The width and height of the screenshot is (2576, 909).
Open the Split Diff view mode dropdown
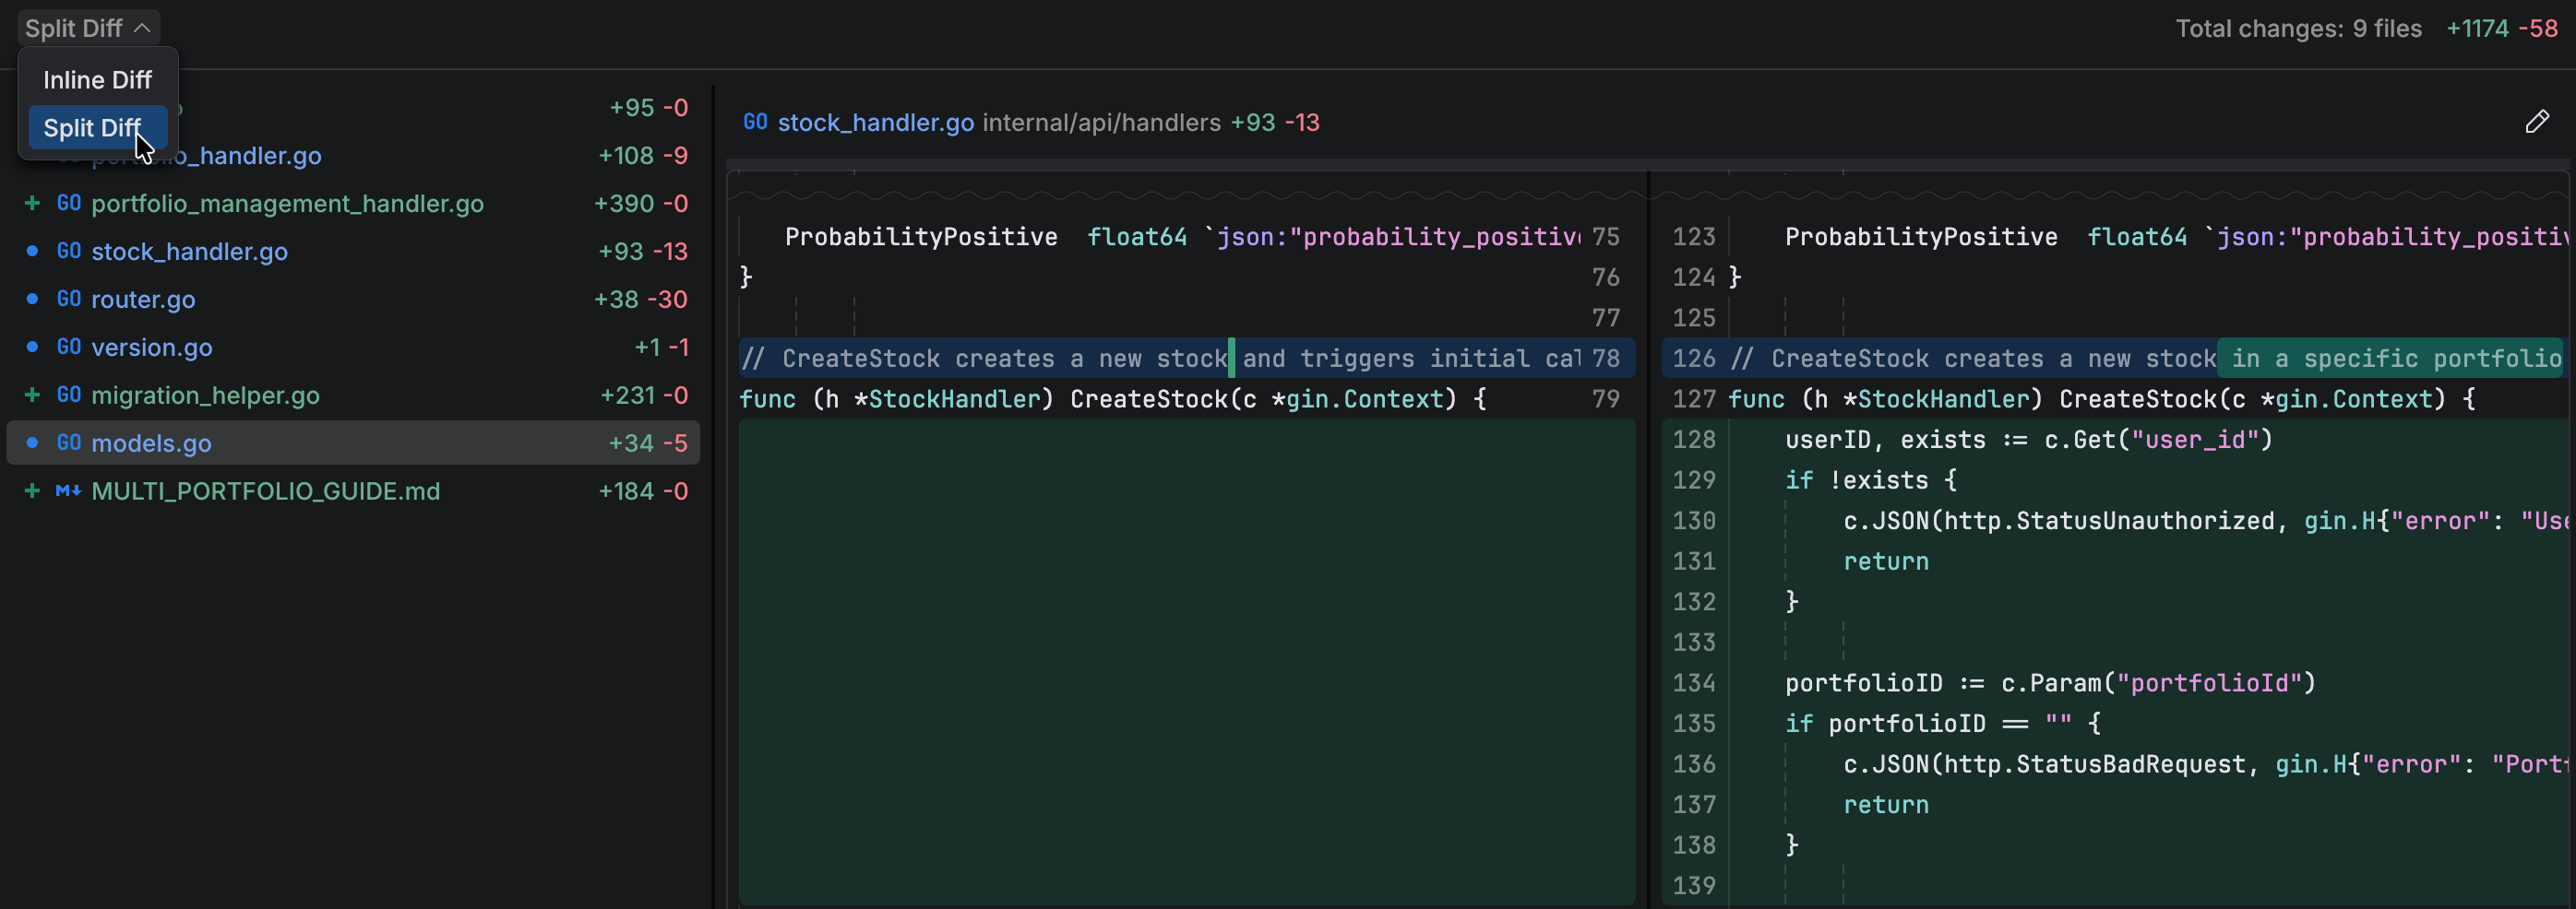87,28
